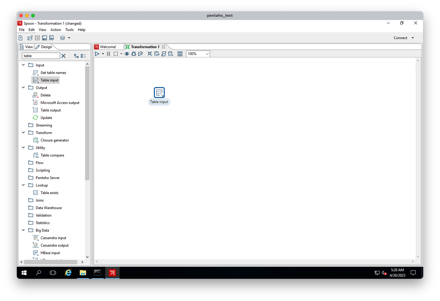This screenshot has height=301, width=440.
Task: Clear the step search with the X icon
Action: coord(64,56)
